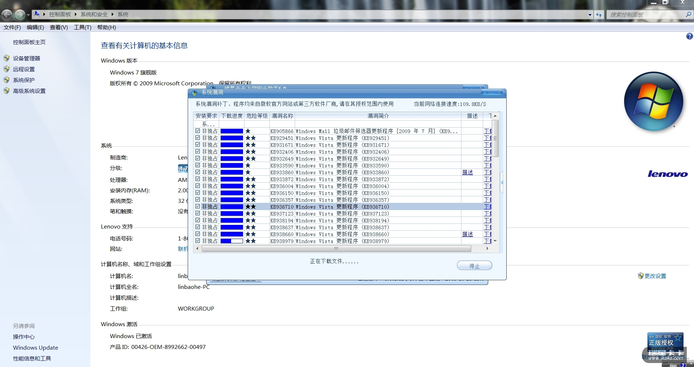This screenshot has height=367, width=694.
Task: Expand the chevron after 系统和安全 breadcrumb
Action: coord(112,14)
